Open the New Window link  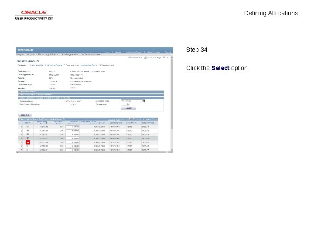[x=135, y=57]
